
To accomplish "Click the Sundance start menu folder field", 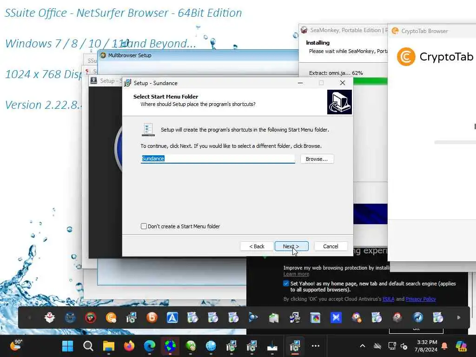I will click(218, 159).
